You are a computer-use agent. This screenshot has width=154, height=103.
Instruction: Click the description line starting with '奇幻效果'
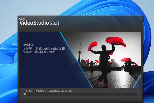(x=40, y=52)
